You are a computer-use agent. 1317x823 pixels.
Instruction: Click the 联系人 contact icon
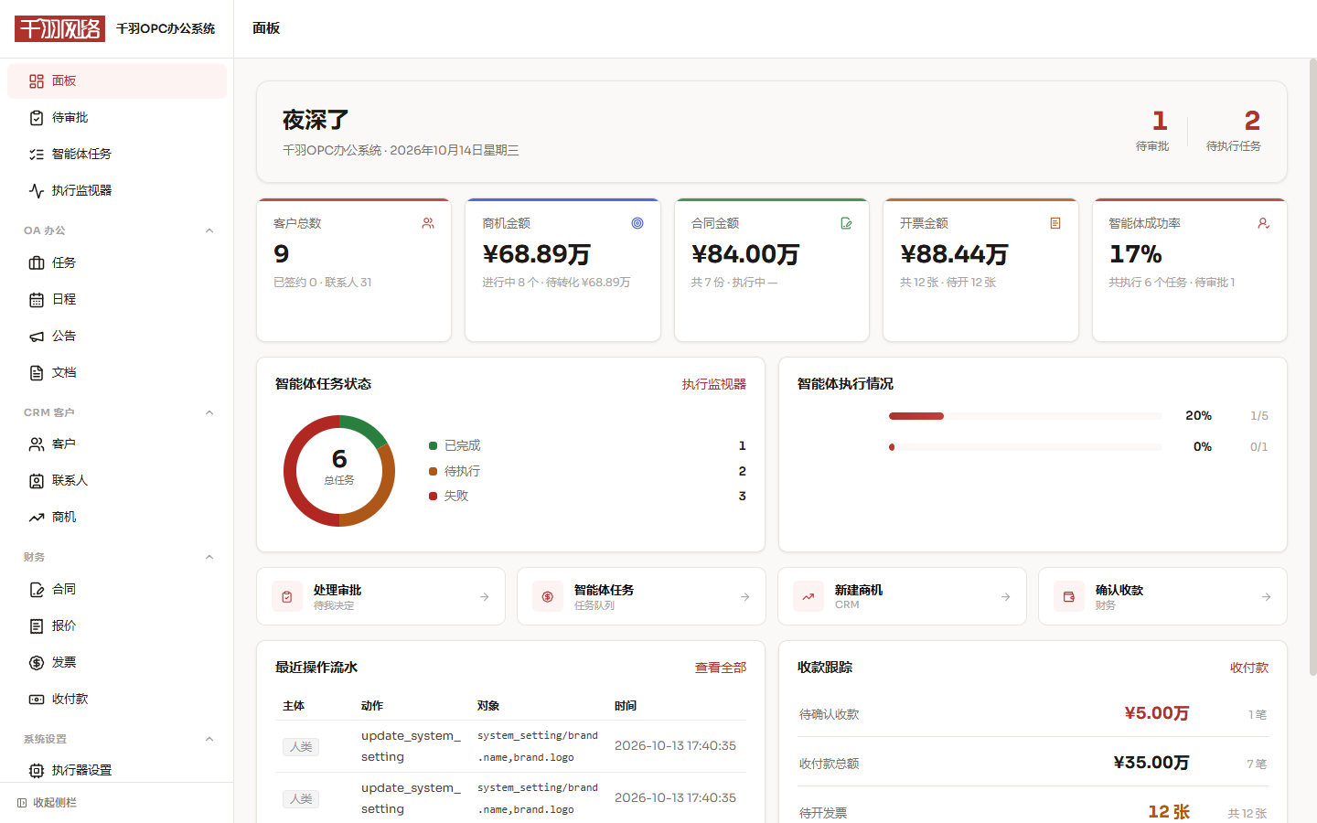tap(37, 480)
